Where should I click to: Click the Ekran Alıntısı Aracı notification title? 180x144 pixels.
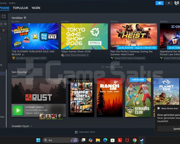pyautogui.click(x=170, y=109)
